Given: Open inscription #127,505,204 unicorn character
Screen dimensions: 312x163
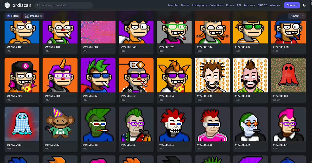Looking at the screenshot, I should point(60,75).
